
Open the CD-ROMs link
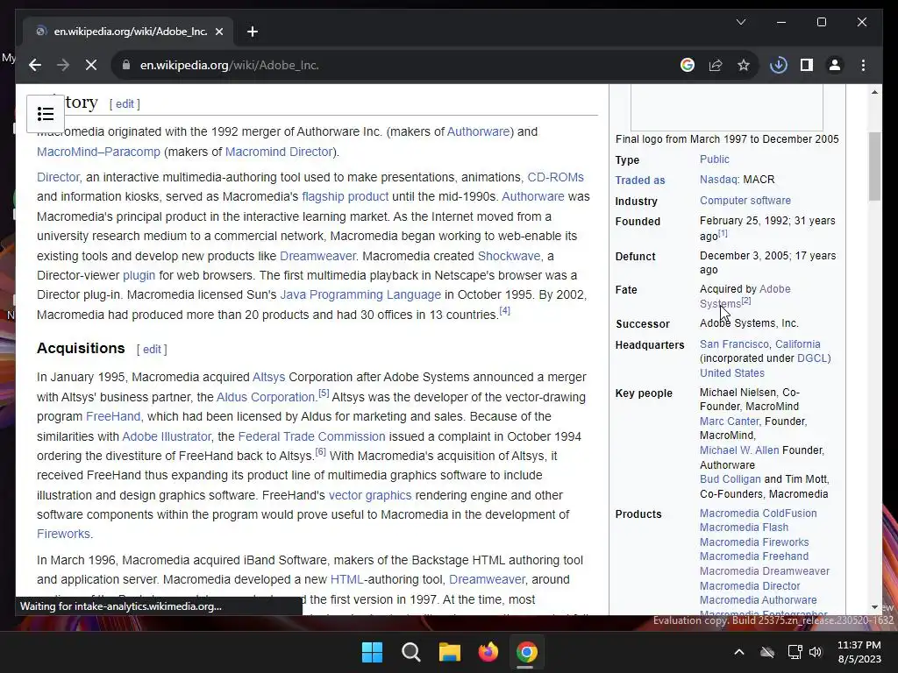point(555,177)
